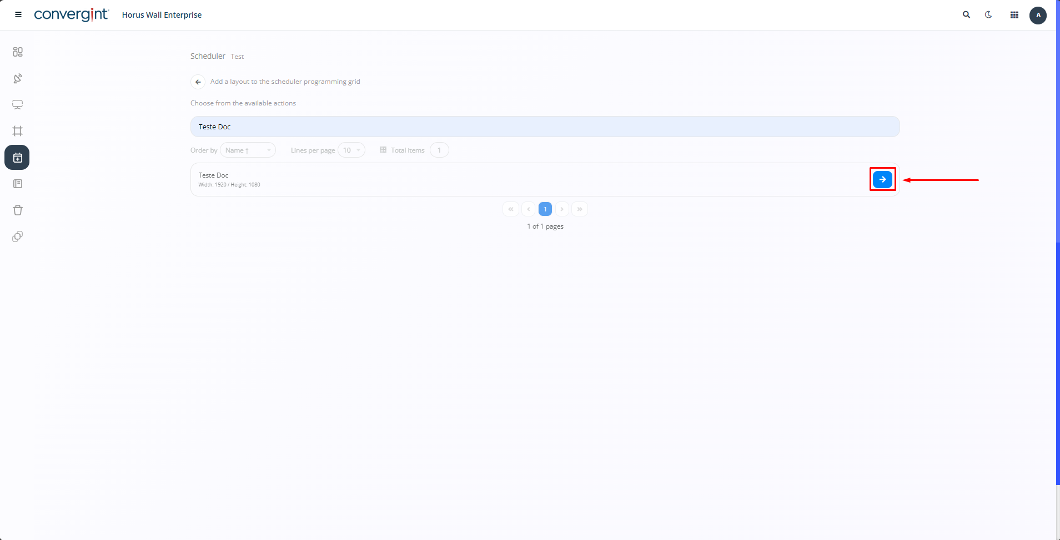Go to page 1 in pagination
Image resolution: width=1060 pixels, height=540 pixels.
click(x=545, y=209)
